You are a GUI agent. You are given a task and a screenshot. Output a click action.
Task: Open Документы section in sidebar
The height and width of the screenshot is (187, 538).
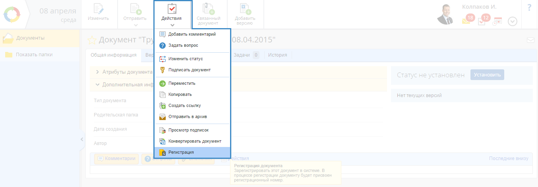coord(40,38)
